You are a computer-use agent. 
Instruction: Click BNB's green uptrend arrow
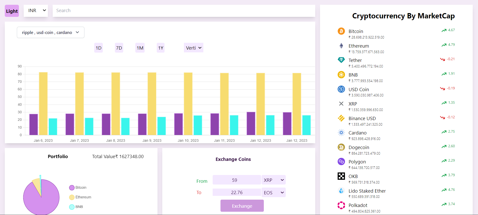click(x=444, y=74)
